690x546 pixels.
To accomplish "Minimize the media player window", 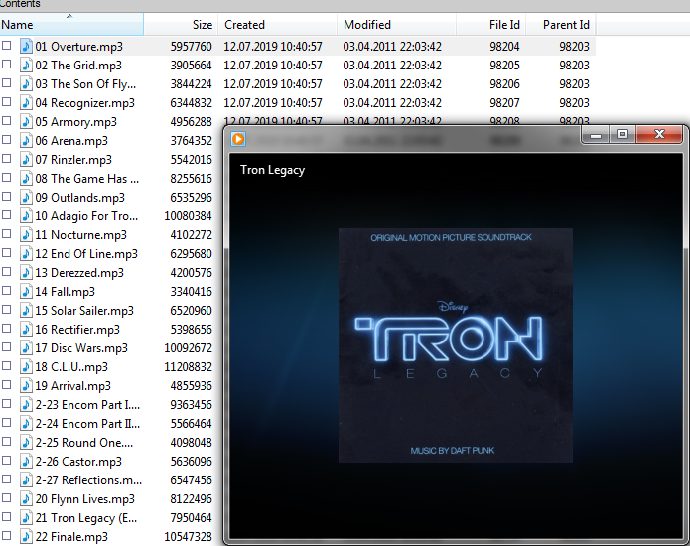I will click(x=596, y=135).
